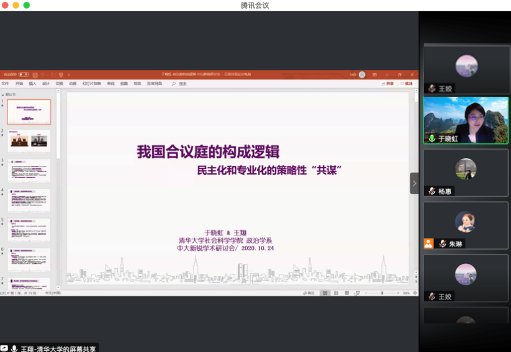Minimize the PowerPoint window

387,74
